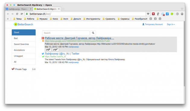The width and height of the screenshot is (190, 111).
Task: Click the Private Tags lock icon
Action: pos(13,69)
